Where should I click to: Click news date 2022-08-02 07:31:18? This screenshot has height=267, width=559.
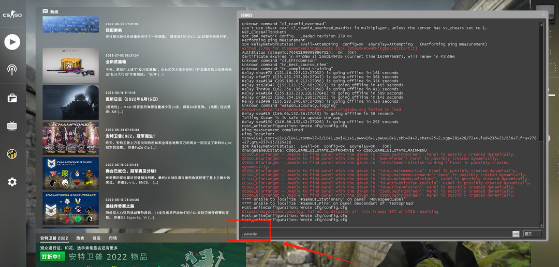[x=122, y=24]
